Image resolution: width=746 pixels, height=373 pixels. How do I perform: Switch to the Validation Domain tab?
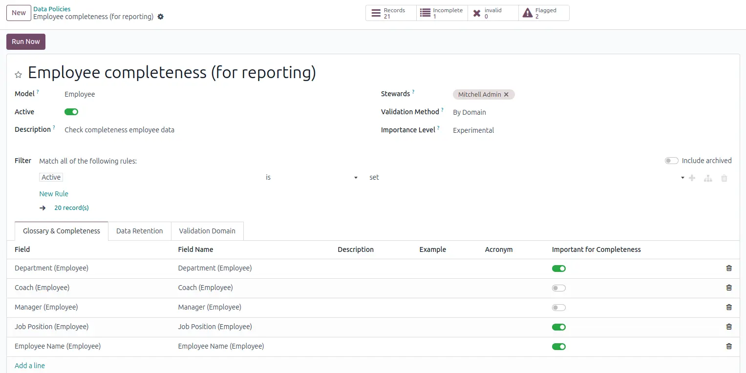point(207,231)
